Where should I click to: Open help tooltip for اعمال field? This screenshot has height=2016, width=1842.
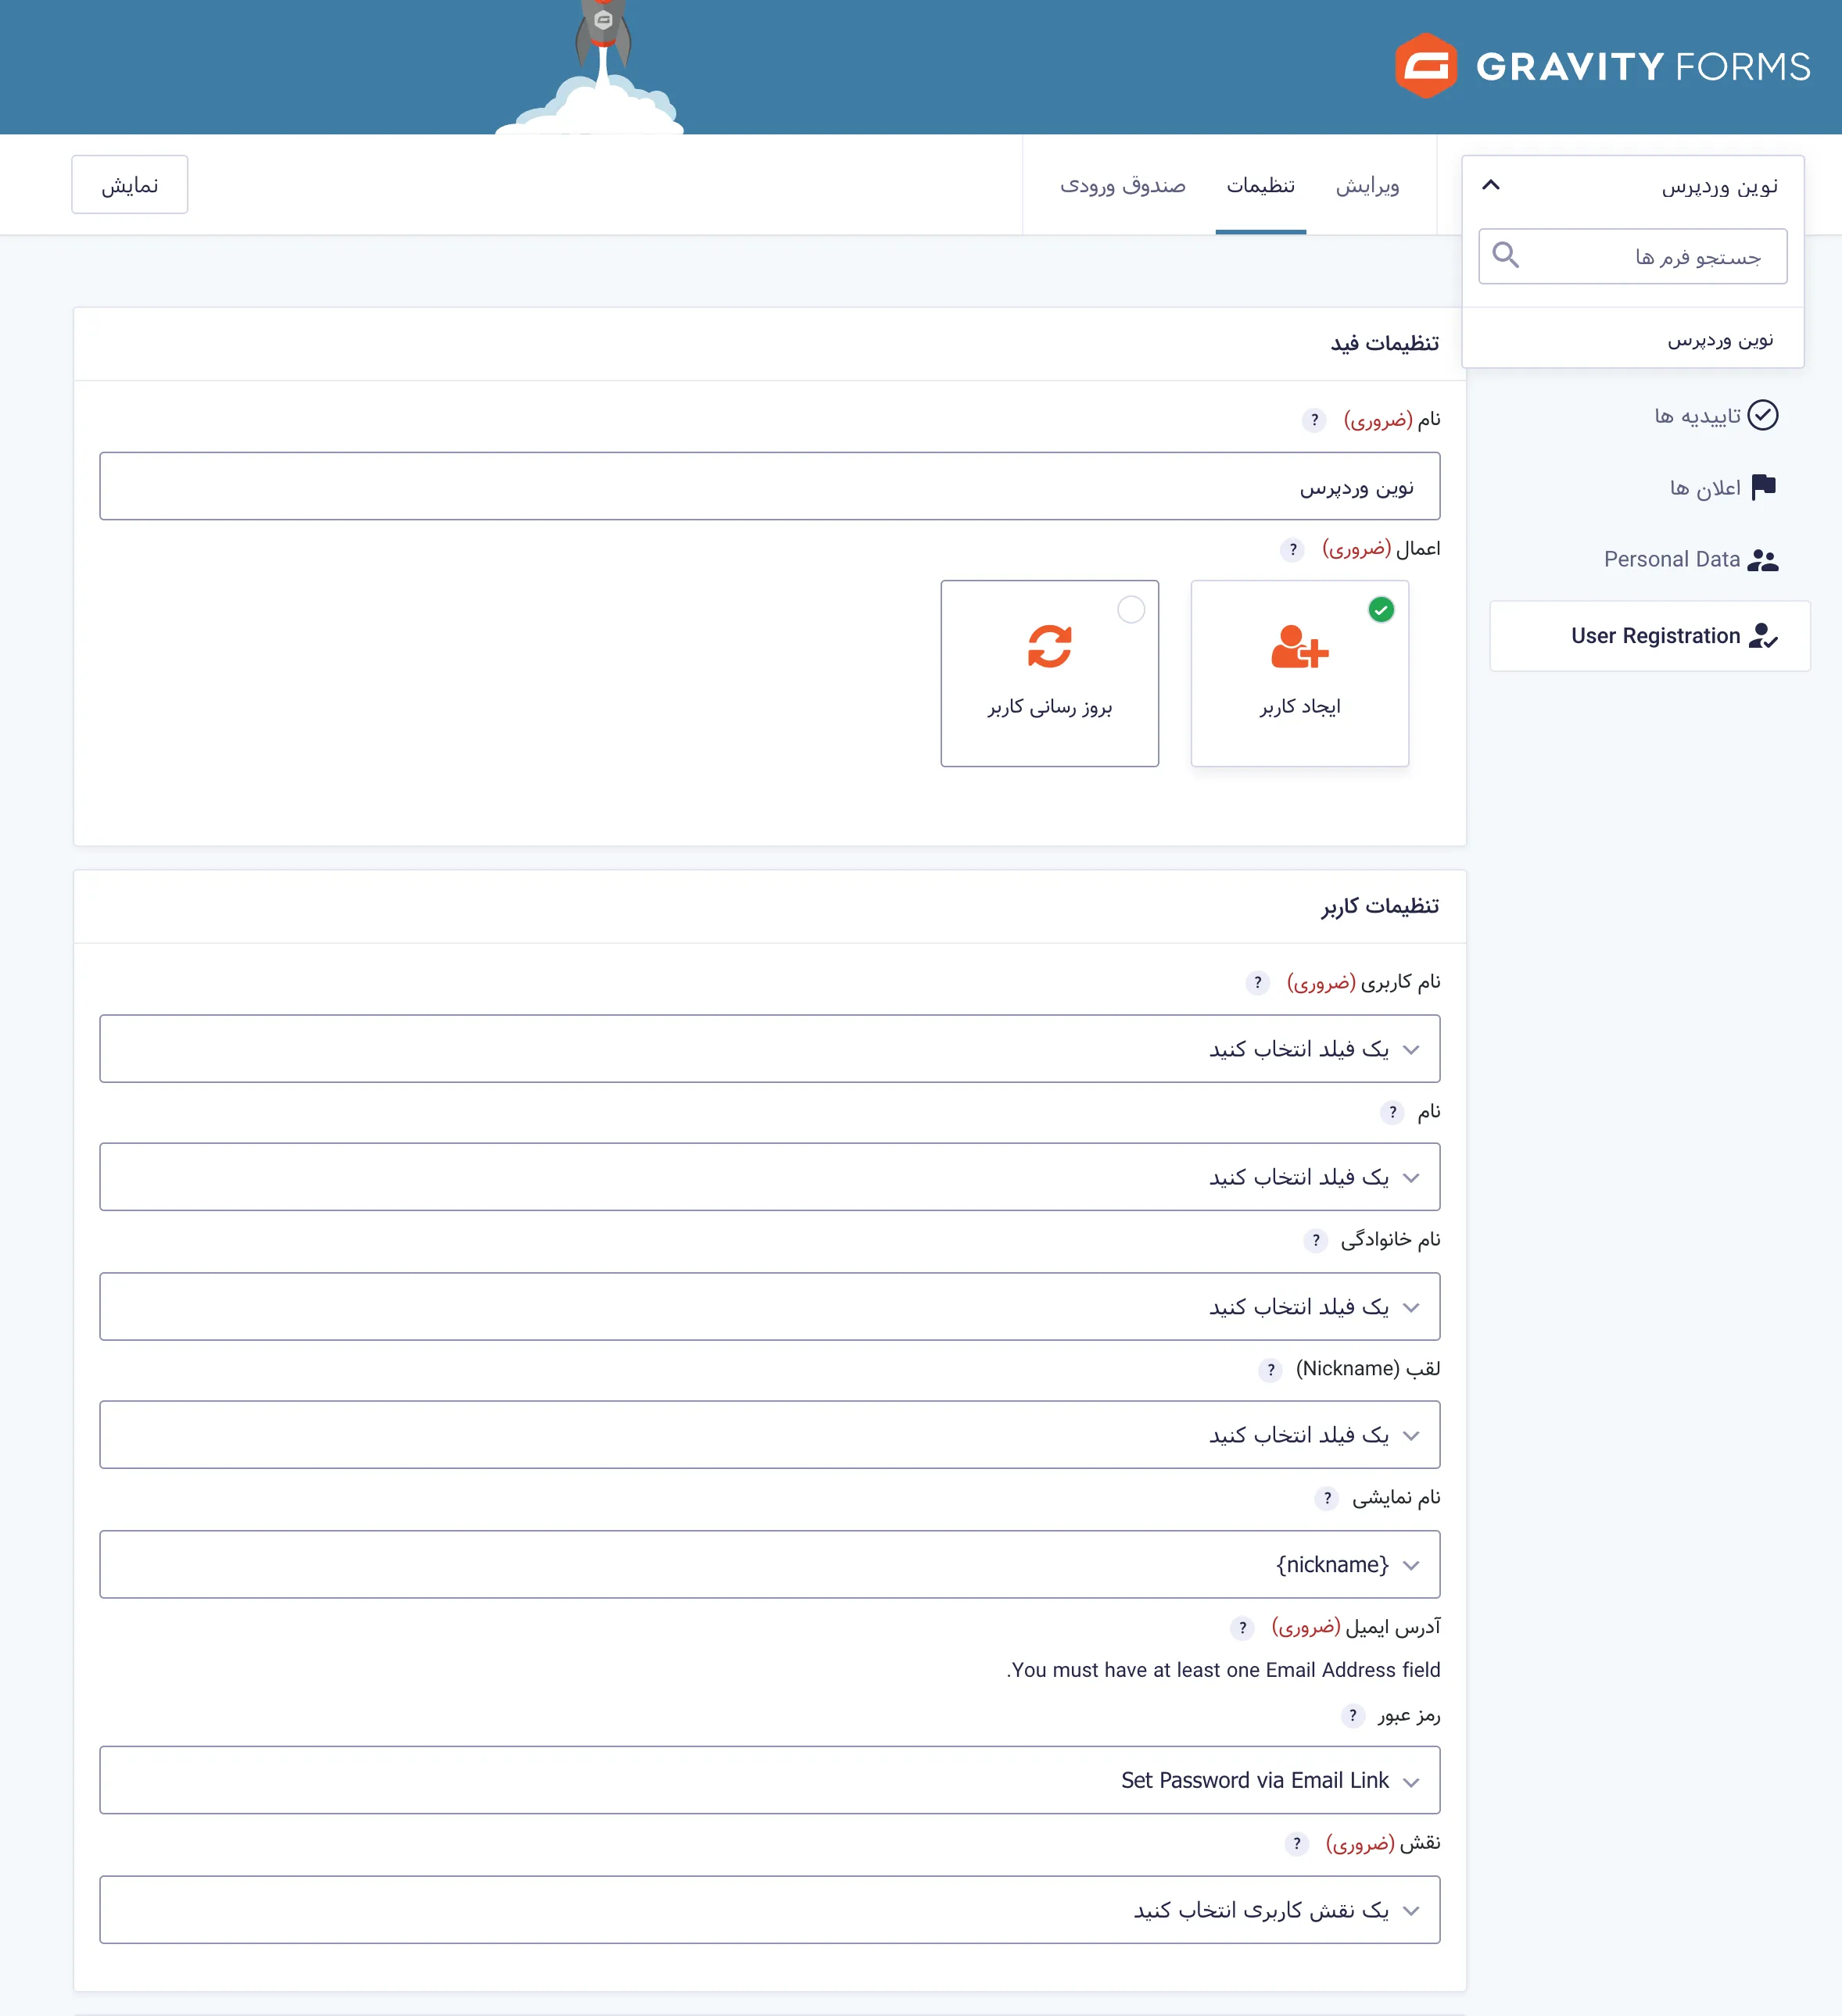[1292, 550]
